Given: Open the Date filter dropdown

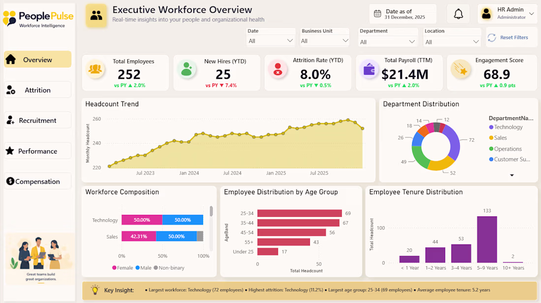Looking at the screenshot, I should 270,41.
